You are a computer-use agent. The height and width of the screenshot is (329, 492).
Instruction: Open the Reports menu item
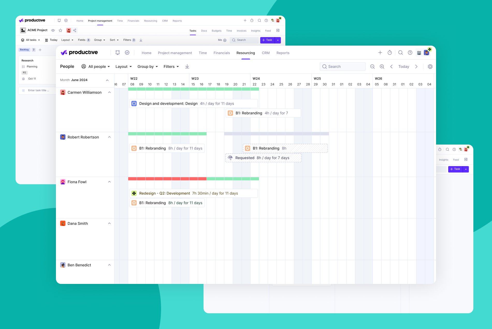click(x=283, y=53)
